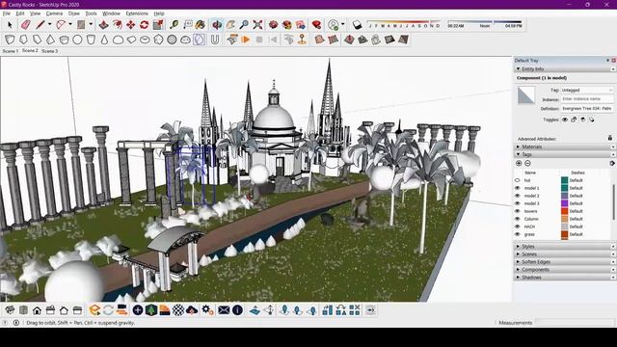
Task: Click the Scale tool
Action: point(158,25)
